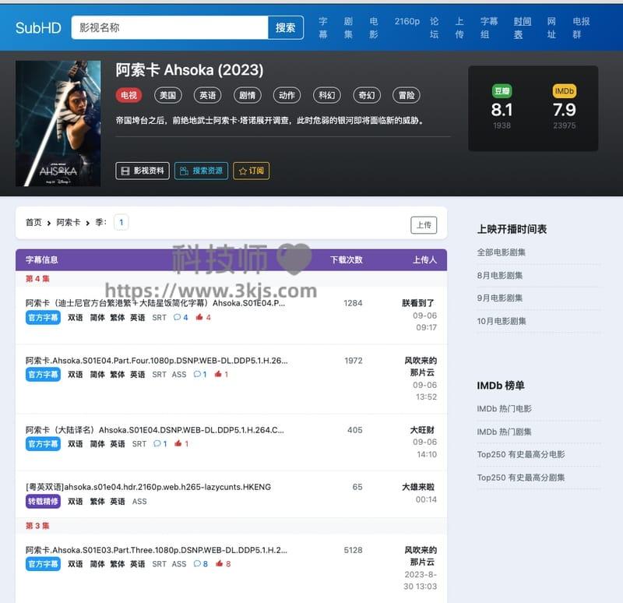The image size is (623, 603).
Task: Go to 首页 breadcrumb
Action: pos(33,223)
